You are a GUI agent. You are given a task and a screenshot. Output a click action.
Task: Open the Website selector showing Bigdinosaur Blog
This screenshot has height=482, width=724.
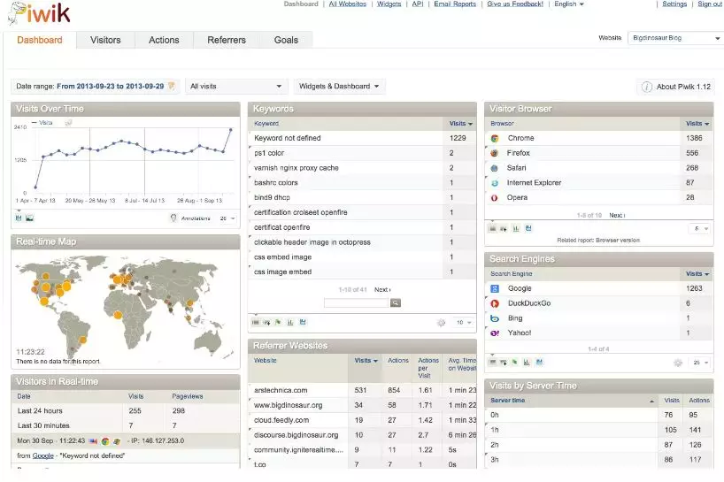click(x=674, y=38)
